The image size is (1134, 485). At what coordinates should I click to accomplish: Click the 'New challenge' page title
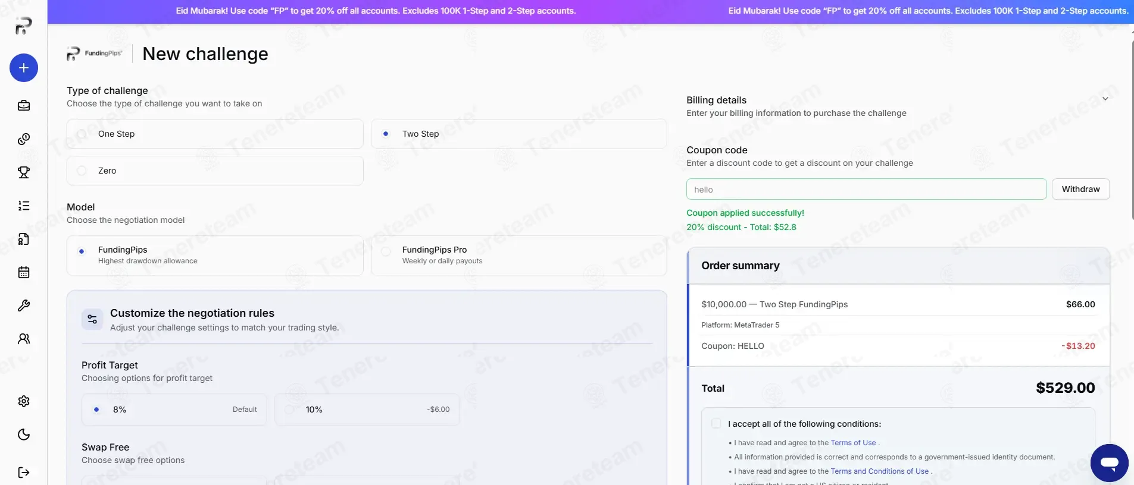(205, 54)
